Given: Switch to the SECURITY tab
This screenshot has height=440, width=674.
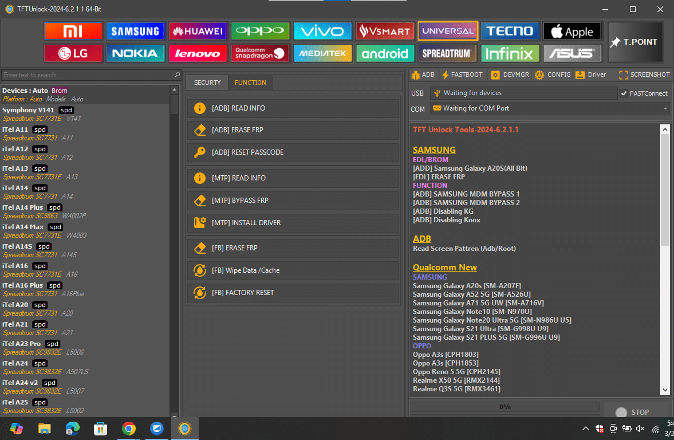Looking at the screenshot, I should click(207, 82).
